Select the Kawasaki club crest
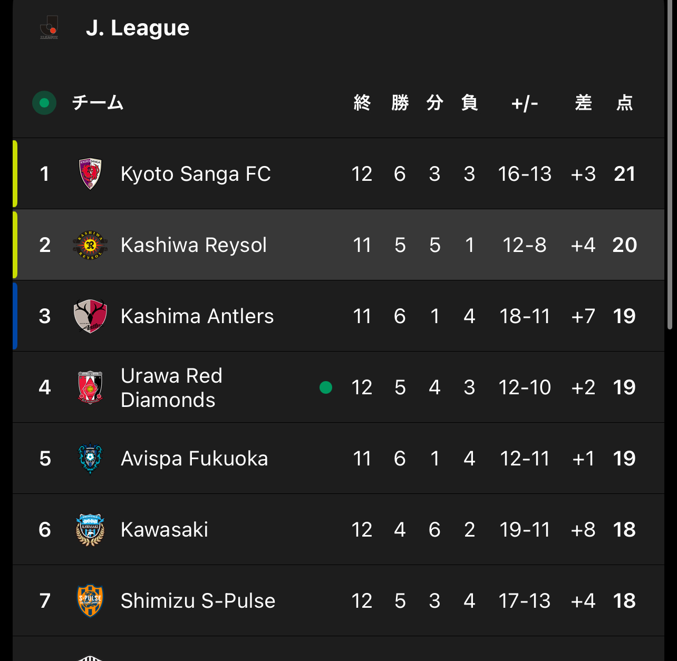The image size is (677, 661). coord(90,530)
